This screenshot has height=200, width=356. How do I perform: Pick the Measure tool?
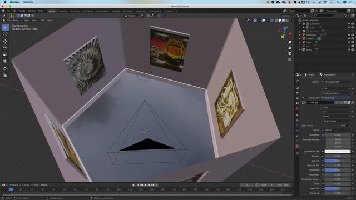5,75
